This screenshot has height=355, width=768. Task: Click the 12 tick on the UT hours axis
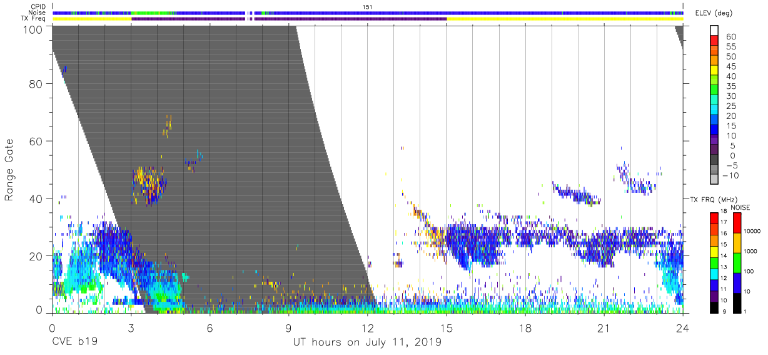click(x=367, y=327)
